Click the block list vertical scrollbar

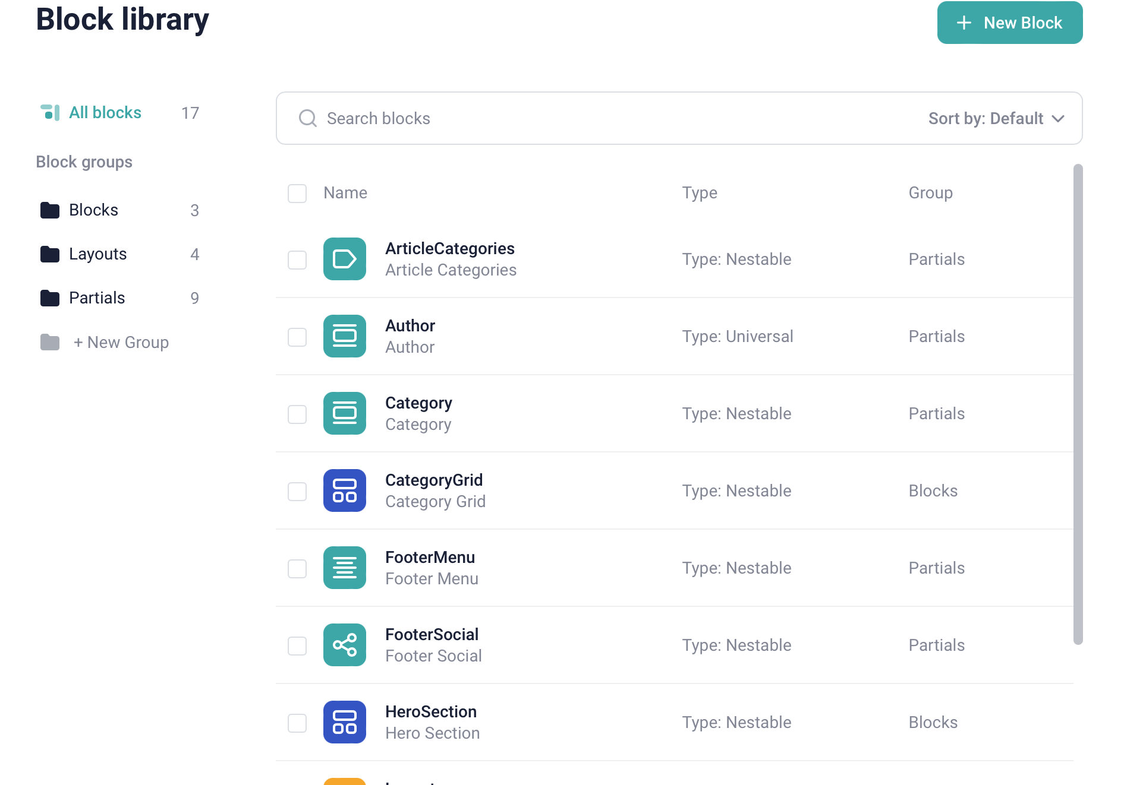pos(1078,404)
